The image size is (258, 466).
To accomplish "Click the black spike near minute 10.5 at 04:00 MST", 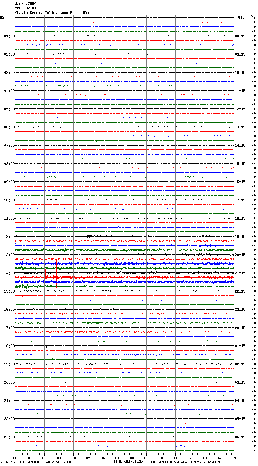I will tap(169, 91).
